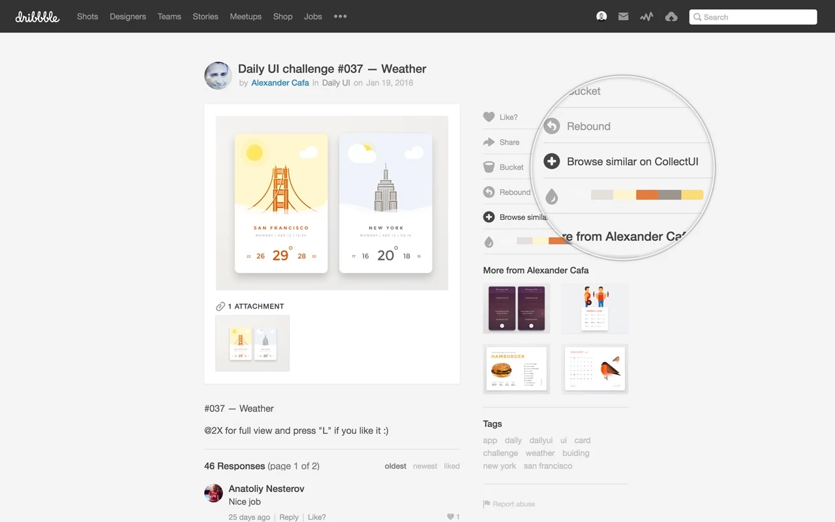Sort responses by oldest
835x522 pixels.
pyautogui.click(x=395, y=466)
